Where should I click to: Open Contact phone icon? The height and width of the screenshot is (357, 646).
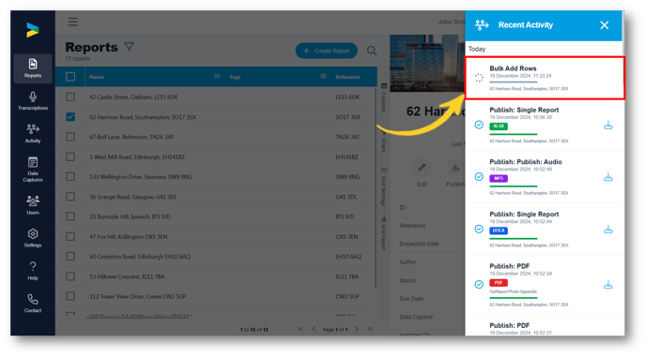[33, 304]
